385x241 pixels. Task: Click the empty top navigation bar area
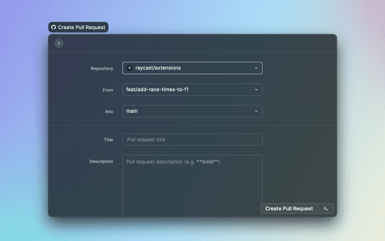(199, 43)
